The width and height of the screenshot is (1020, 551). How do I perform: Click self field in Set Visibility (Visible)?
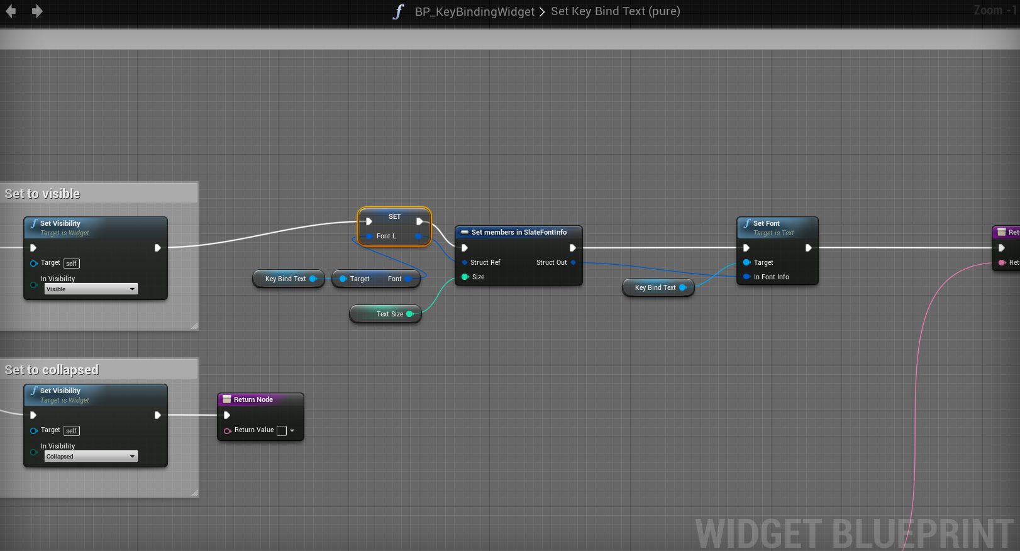pyautogui.click(x=72, y=264)
